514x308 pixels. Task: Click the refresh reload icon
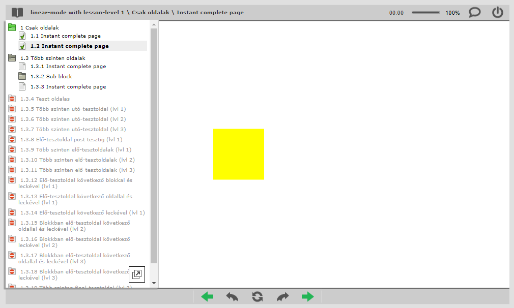[258, 297]
